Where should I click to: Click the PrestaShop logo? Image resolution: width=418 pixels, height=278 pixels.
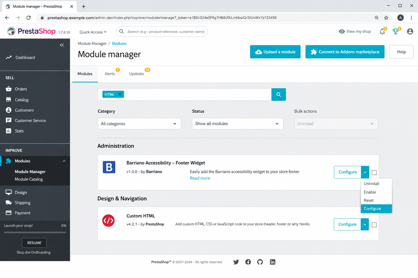click(31, 31)
